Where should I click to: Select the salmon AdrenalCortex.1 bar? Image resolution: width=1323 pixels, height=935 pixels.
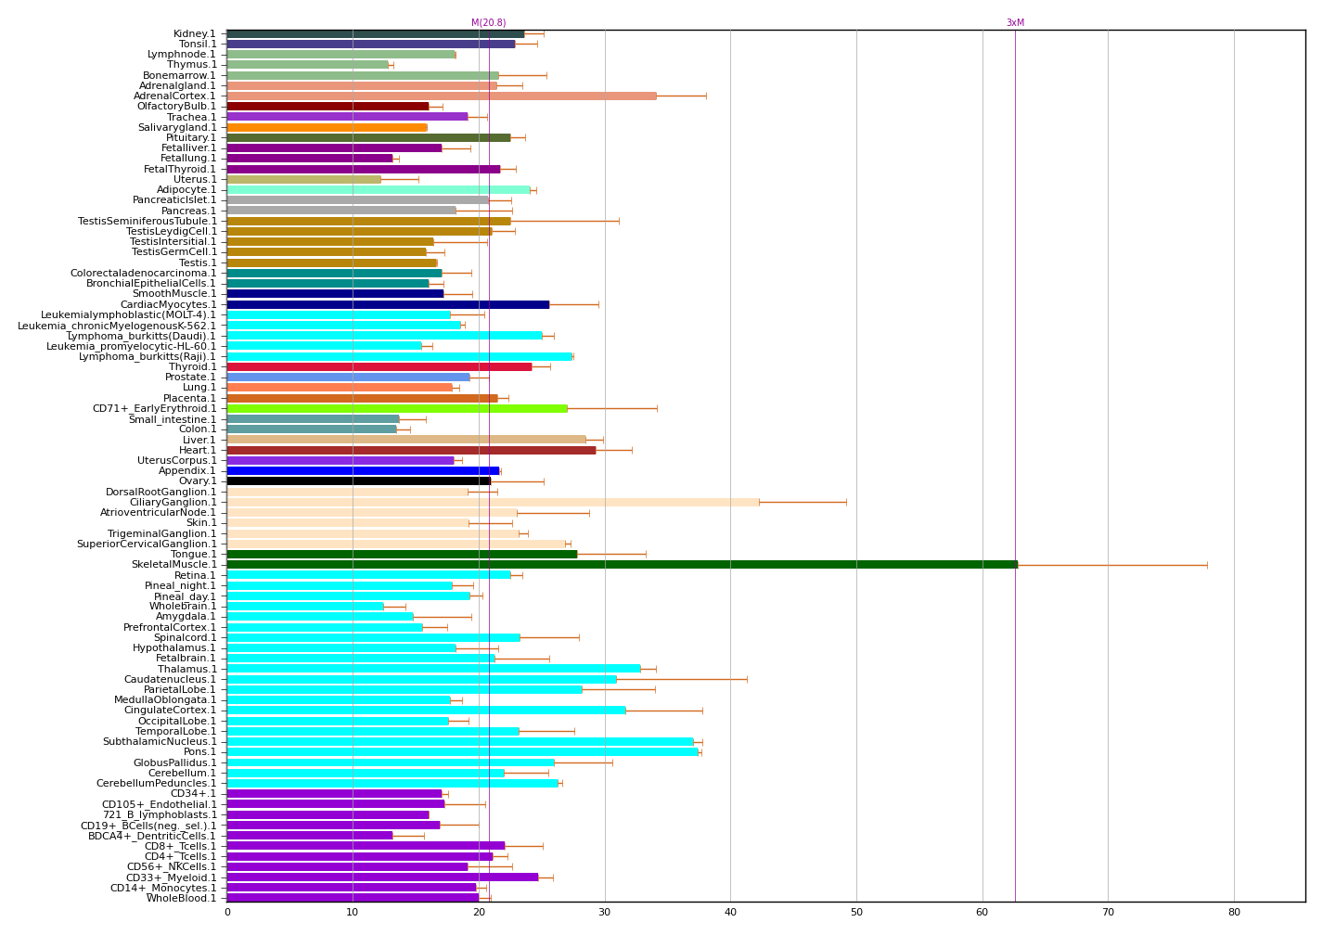click(x=441, y=96)
